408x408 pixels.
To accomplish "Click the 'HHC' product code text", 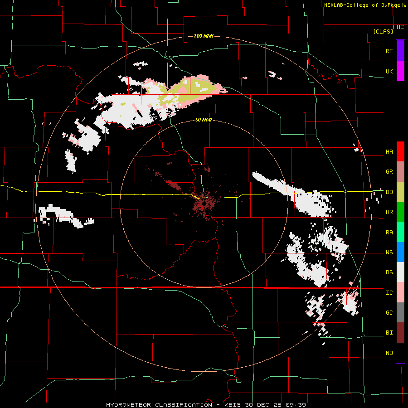I will pos(398,27).
